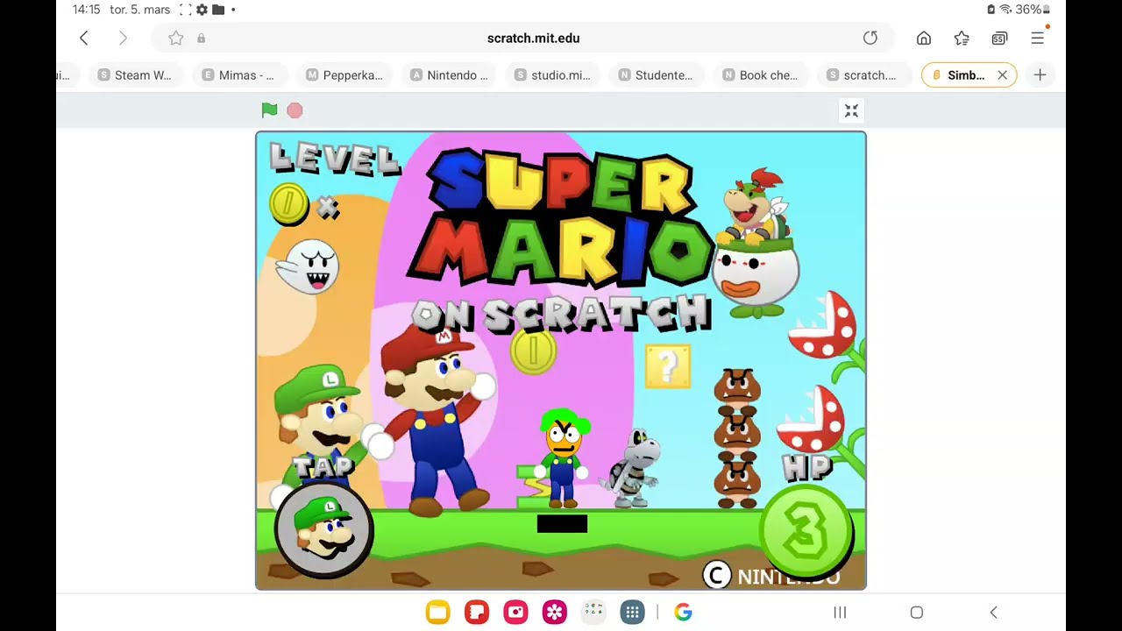Switch to the Studente... tab
Screen dimensions: 1122x631
[x=656, y=75]
